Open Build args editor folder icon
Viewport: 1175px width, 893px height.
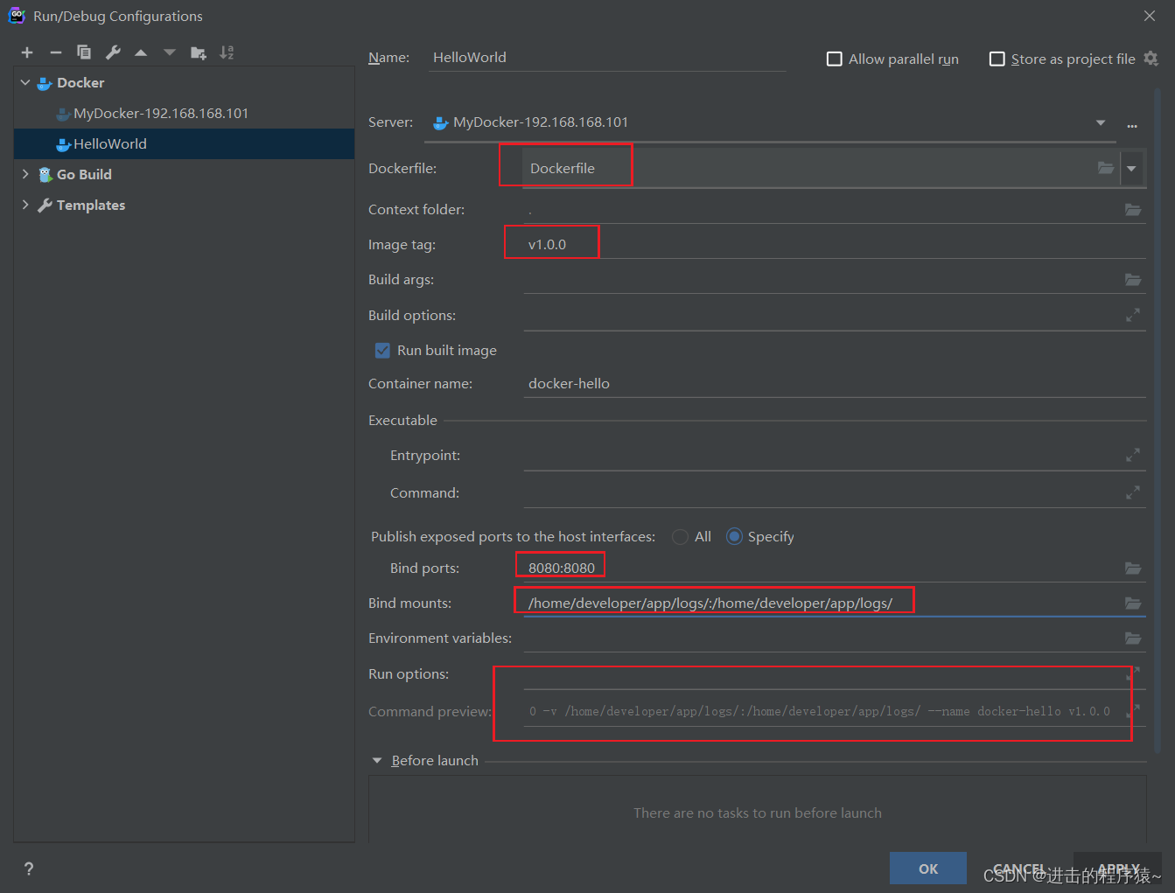click(x=1133, y=280)
